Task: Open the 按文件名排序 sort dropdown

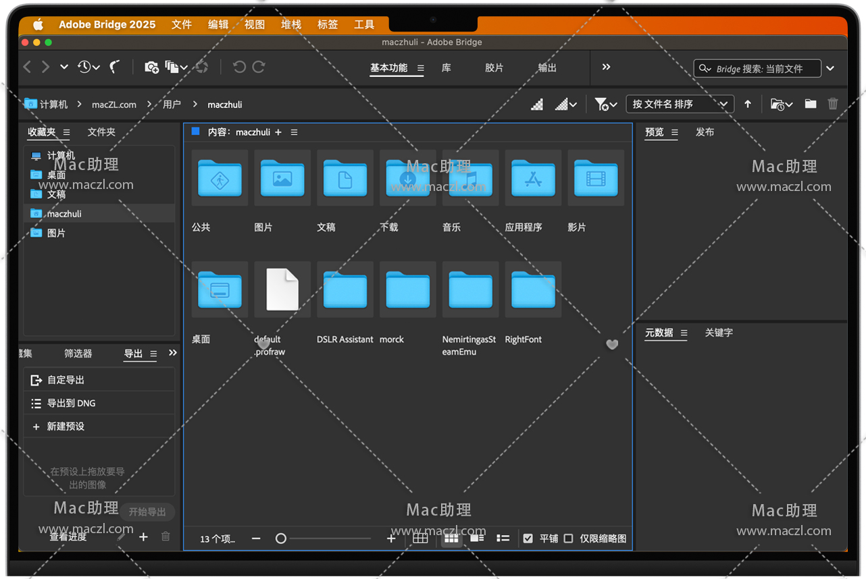Action: (x=679, y=104)
